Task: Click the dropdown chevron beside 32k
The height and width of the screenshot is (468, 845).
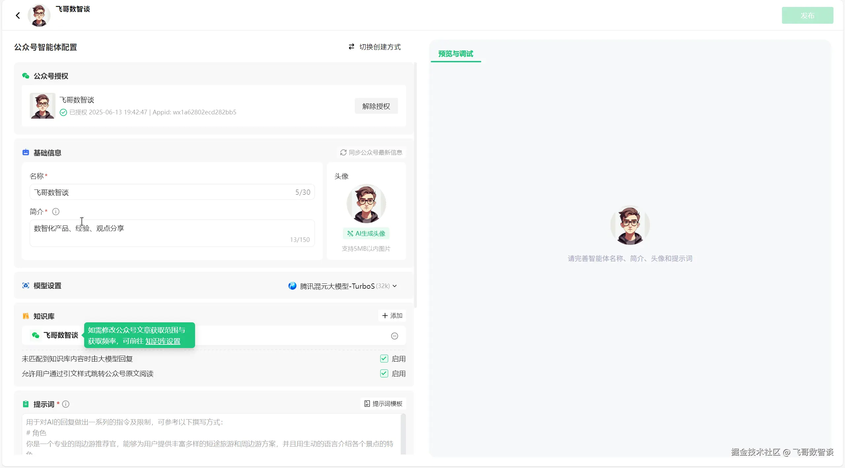Action: coord(395,286)
